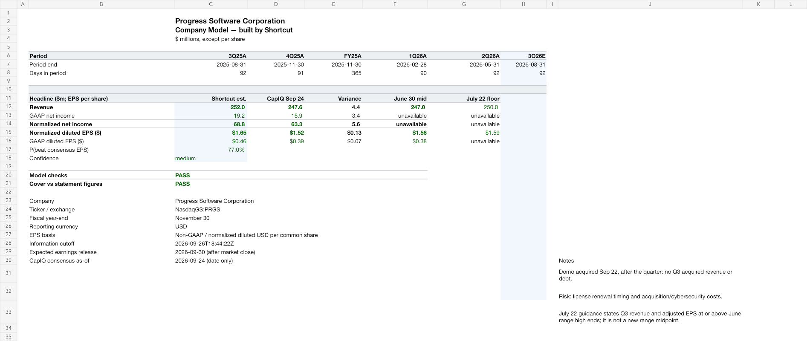Select the 'Variance' column heading
Viewport: 807px width, 341px height.
350,98
